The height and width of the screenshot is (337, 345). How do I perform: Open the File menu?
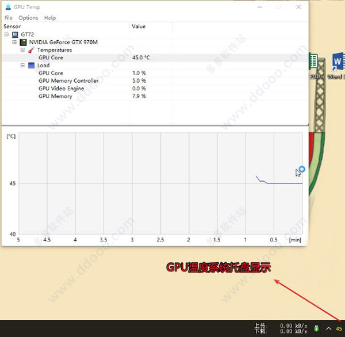tap(9, 18)
